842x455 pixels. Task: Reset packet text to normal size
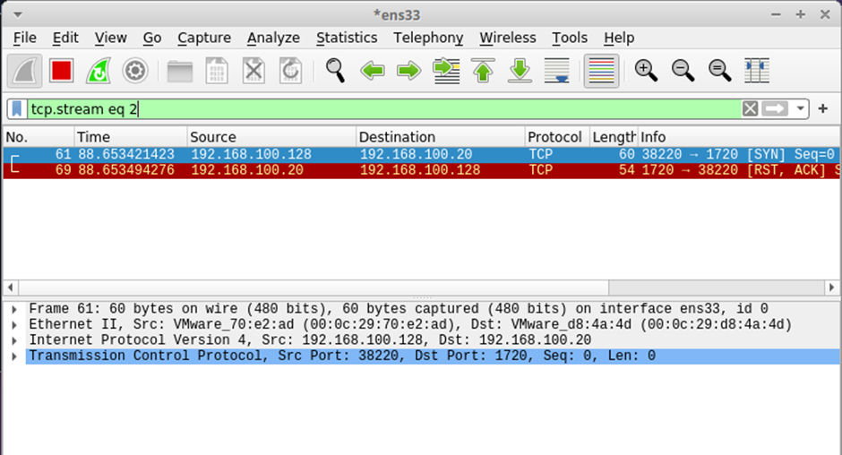coord(719,71)
